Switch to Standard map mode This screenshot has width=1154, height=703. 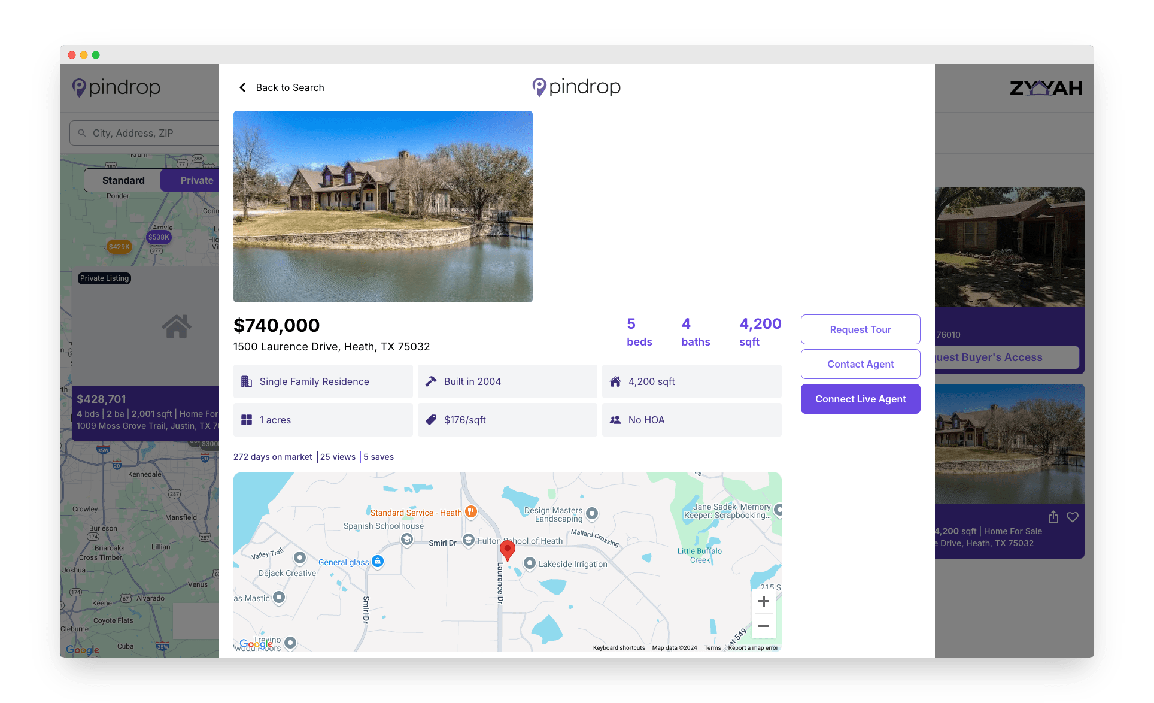pos(123,180)
